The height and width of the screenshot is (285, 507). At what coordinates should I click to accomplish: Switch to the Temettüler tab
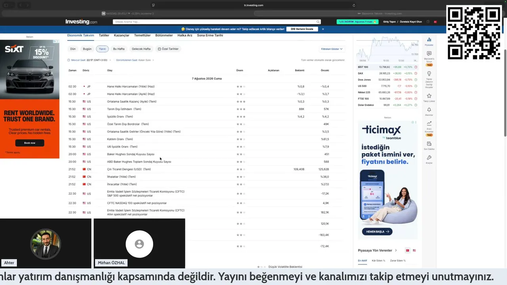[142, 35]
